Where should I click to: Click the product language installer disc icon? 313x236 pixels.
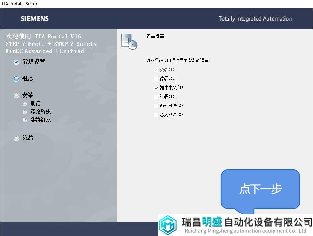(x=129, y=41)
